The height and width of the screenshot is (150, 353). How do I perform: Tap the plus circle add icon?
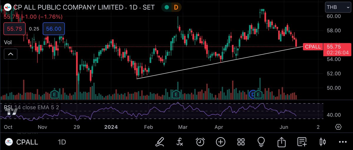[x=221, y=142]
